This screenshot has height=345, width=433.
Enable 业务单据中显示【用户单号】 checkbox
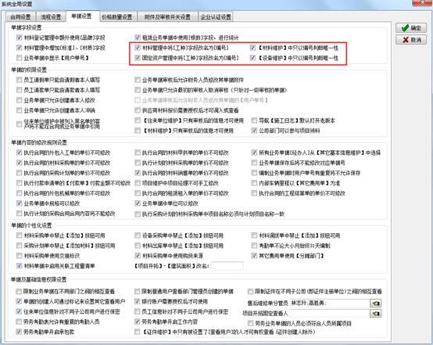pyautogui.click(x=19, y=58)
